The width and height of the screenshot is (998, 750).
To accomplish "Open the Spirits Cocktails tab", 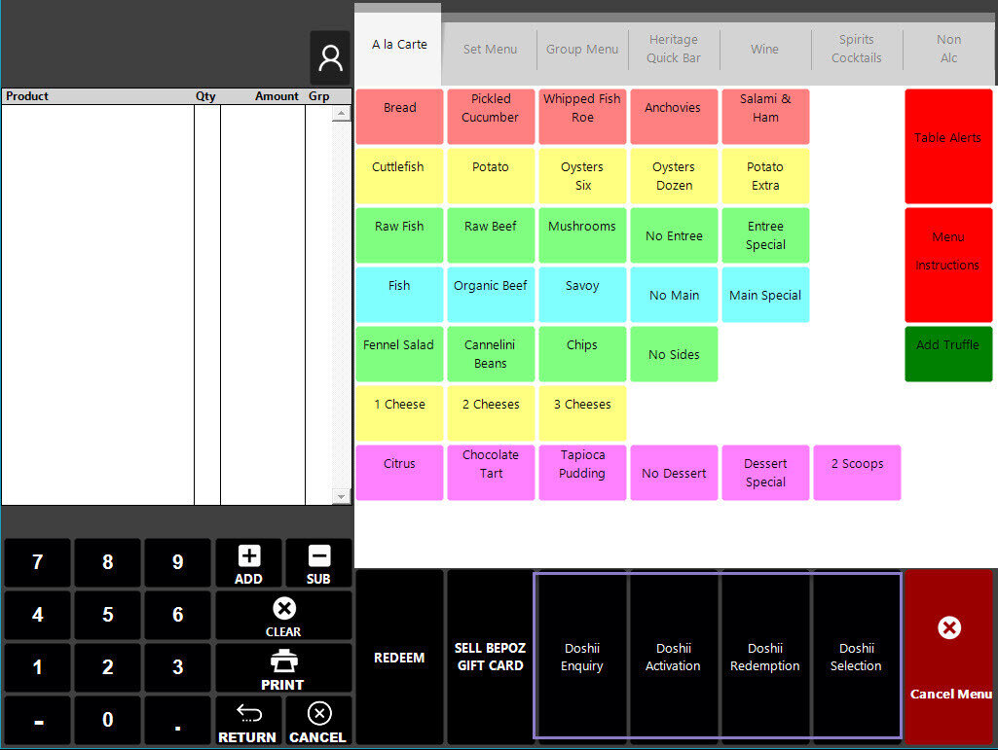I will click(x=856, y=50).
